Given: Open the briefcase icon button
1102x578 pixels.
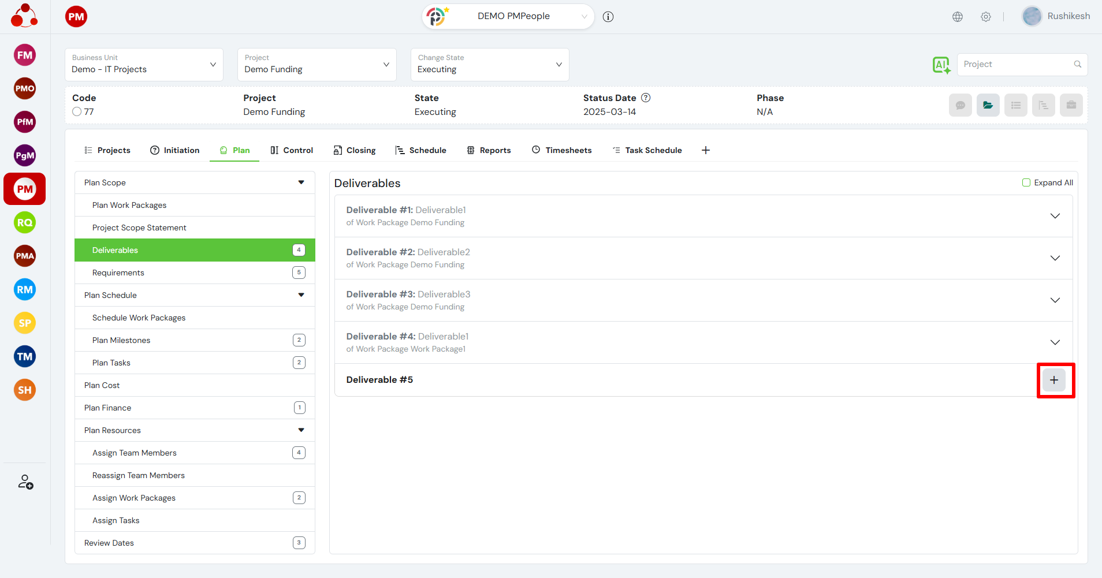Looking at the screenshot, I should 1071,105.
